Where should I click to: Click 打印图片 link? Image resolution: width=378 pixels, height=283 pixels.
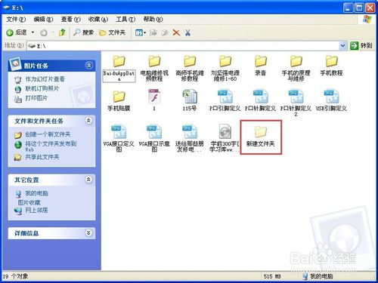(x=36, y=98)
